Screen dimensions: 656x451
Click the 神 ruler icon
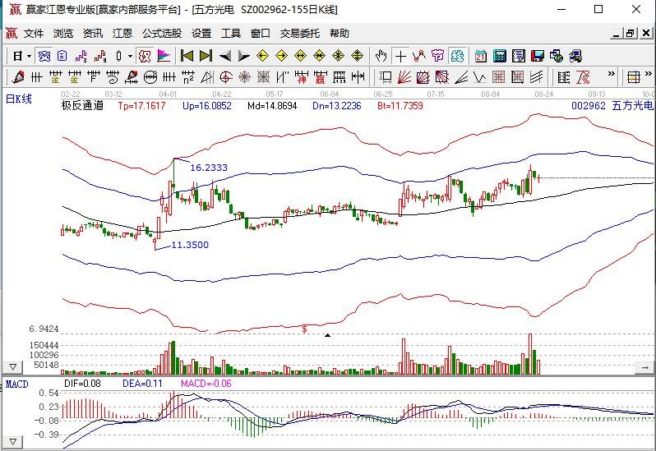point(301,77)
